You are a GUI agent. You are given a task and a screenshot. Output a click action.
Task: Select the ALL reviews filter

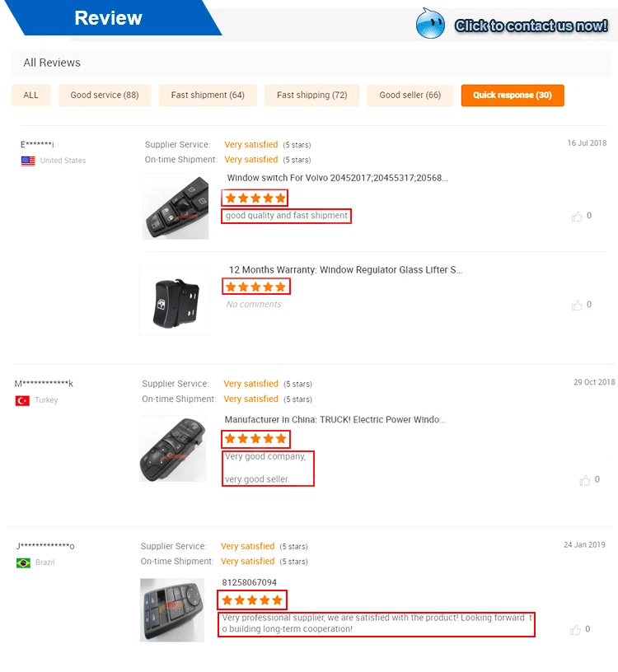30,95
